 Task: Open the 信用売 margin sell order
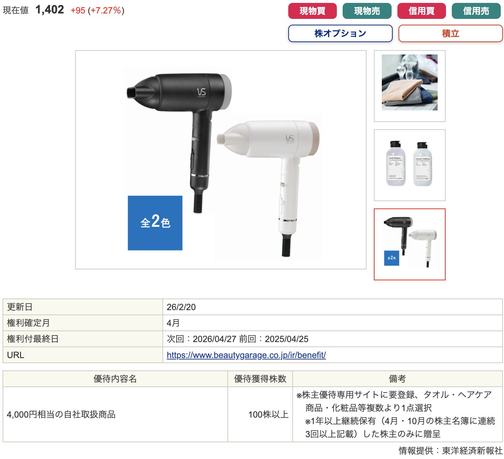pos(476,11)
